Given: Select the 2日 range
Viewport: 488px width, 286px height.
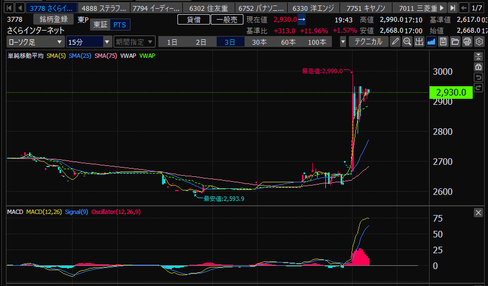Looking at the screenshot, I should coord(201,41).
